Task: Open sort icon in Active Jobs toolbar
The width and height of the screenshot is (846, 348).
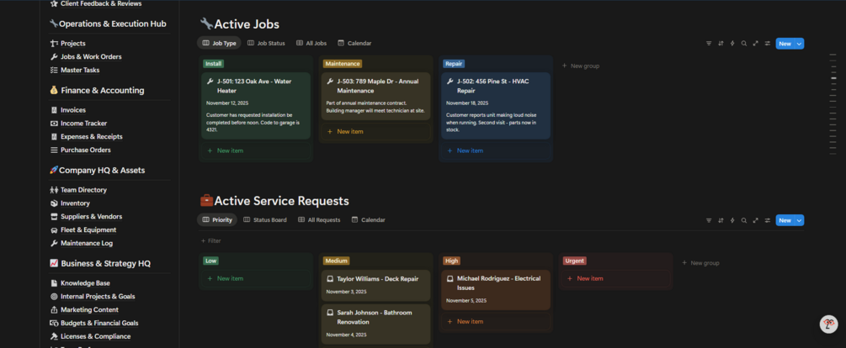Action: (721, 44)
